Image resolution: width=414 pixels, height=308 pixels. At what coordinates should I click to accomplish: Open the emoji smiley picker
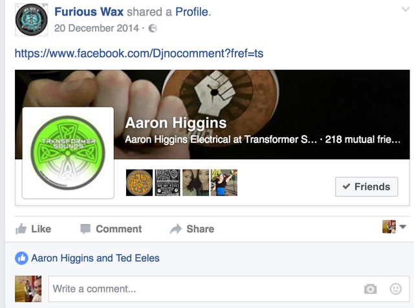tap(396, 289)
